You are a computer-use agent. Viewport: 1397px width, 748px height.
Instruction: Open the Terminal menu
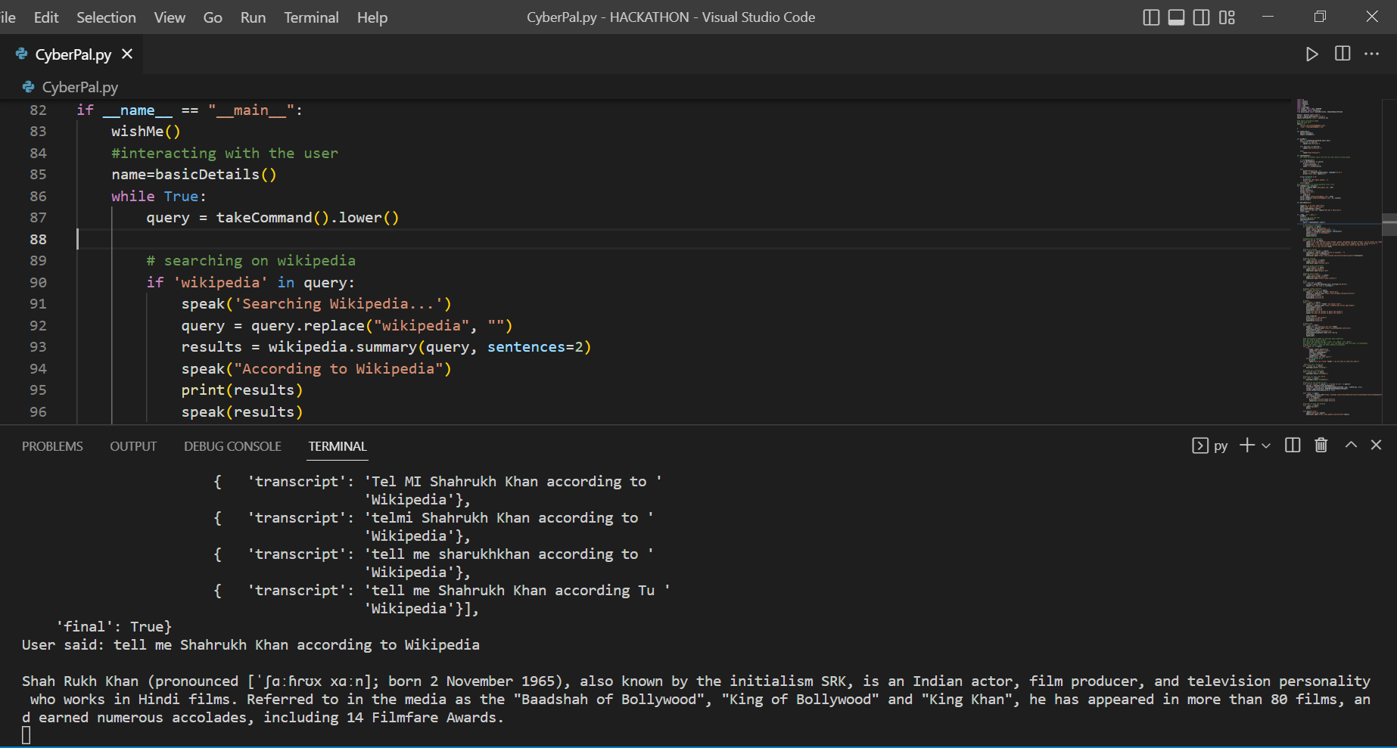[311, 17]
